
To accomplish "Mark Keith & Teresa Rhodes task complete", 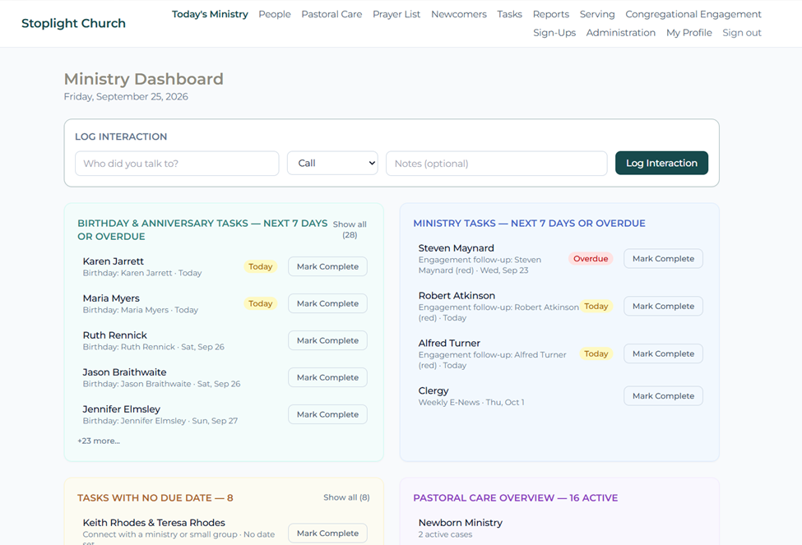I will [x=327, y=533].
